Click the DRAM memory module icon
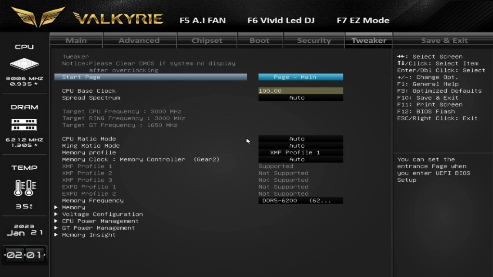 24,125
